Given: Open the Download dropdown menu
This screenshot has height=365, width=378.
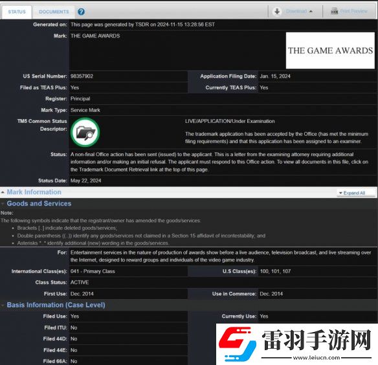Looking at the screenshot, I should 299,12.
